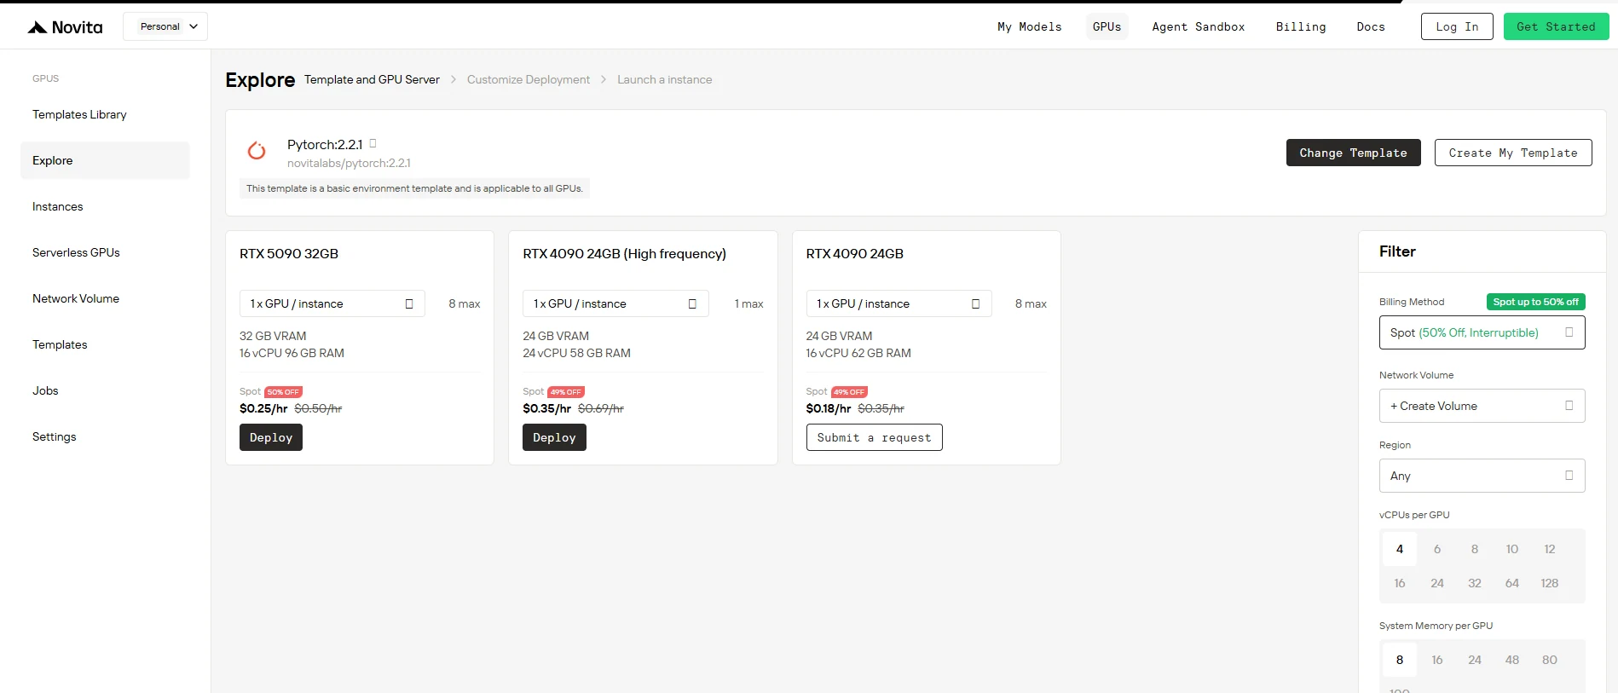Click the RTX 5090 32GB card title
This screenshot has height=693, width=1618.
(x=289, y=253)
